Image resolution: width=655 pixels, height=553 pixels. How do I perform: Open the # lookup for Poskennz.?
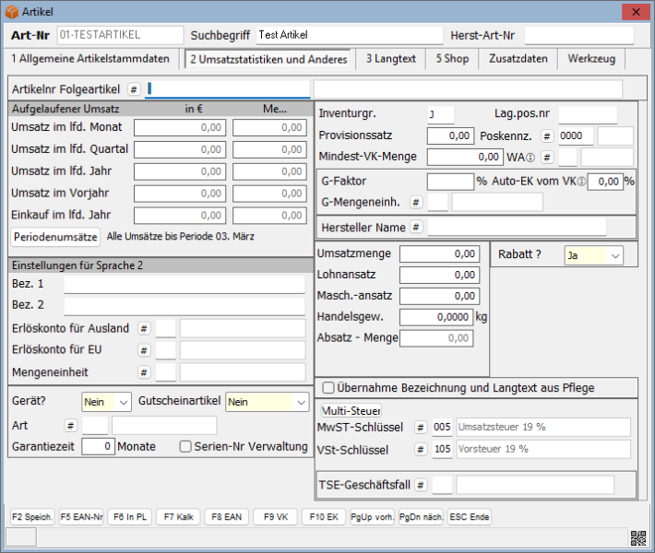click(x=545, y=136)
